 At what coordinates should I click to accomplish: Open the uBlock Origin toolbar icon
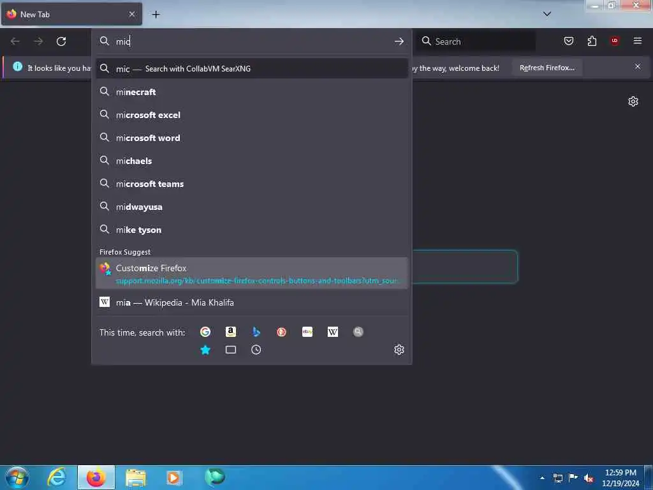pos(615,41)
